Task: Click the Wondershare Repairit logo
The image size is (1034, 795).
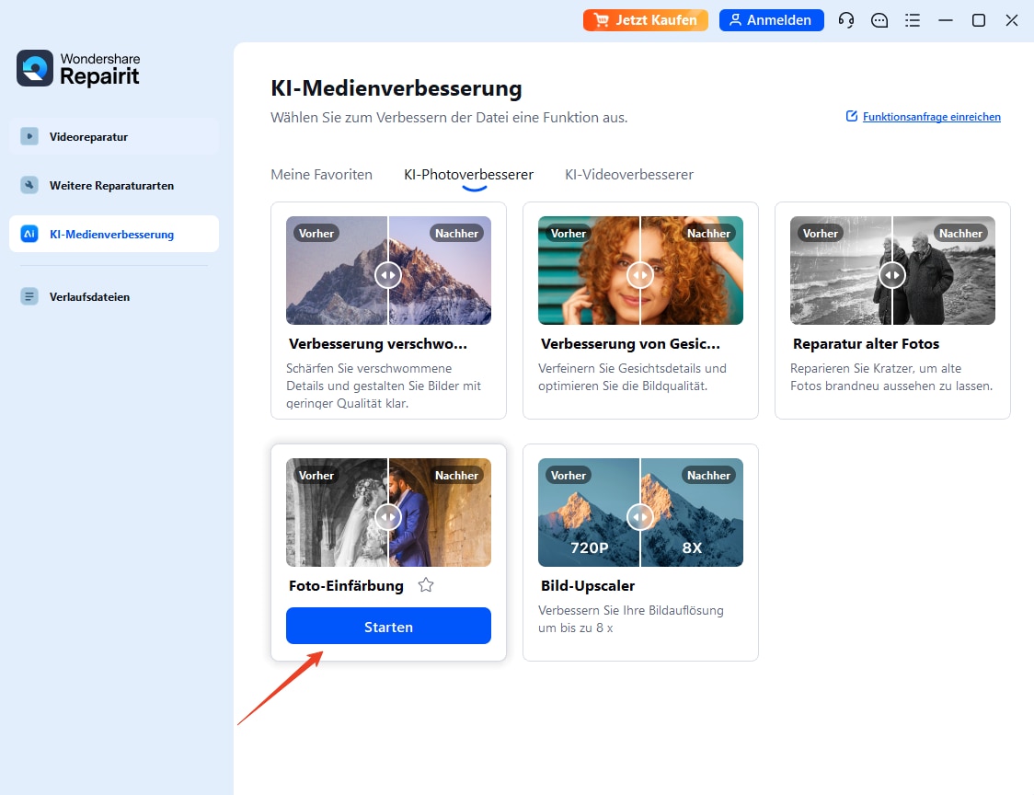Action: pyautogui.click(x=35, y=68)
